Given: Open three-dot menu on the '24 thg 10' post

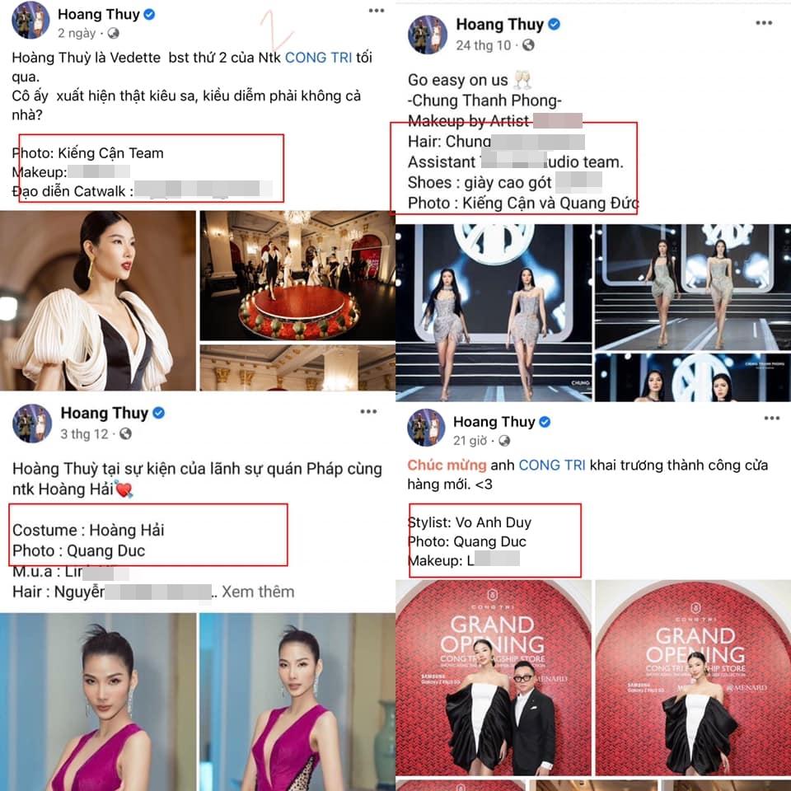Looking at the screenshot, I should point(764,23).
